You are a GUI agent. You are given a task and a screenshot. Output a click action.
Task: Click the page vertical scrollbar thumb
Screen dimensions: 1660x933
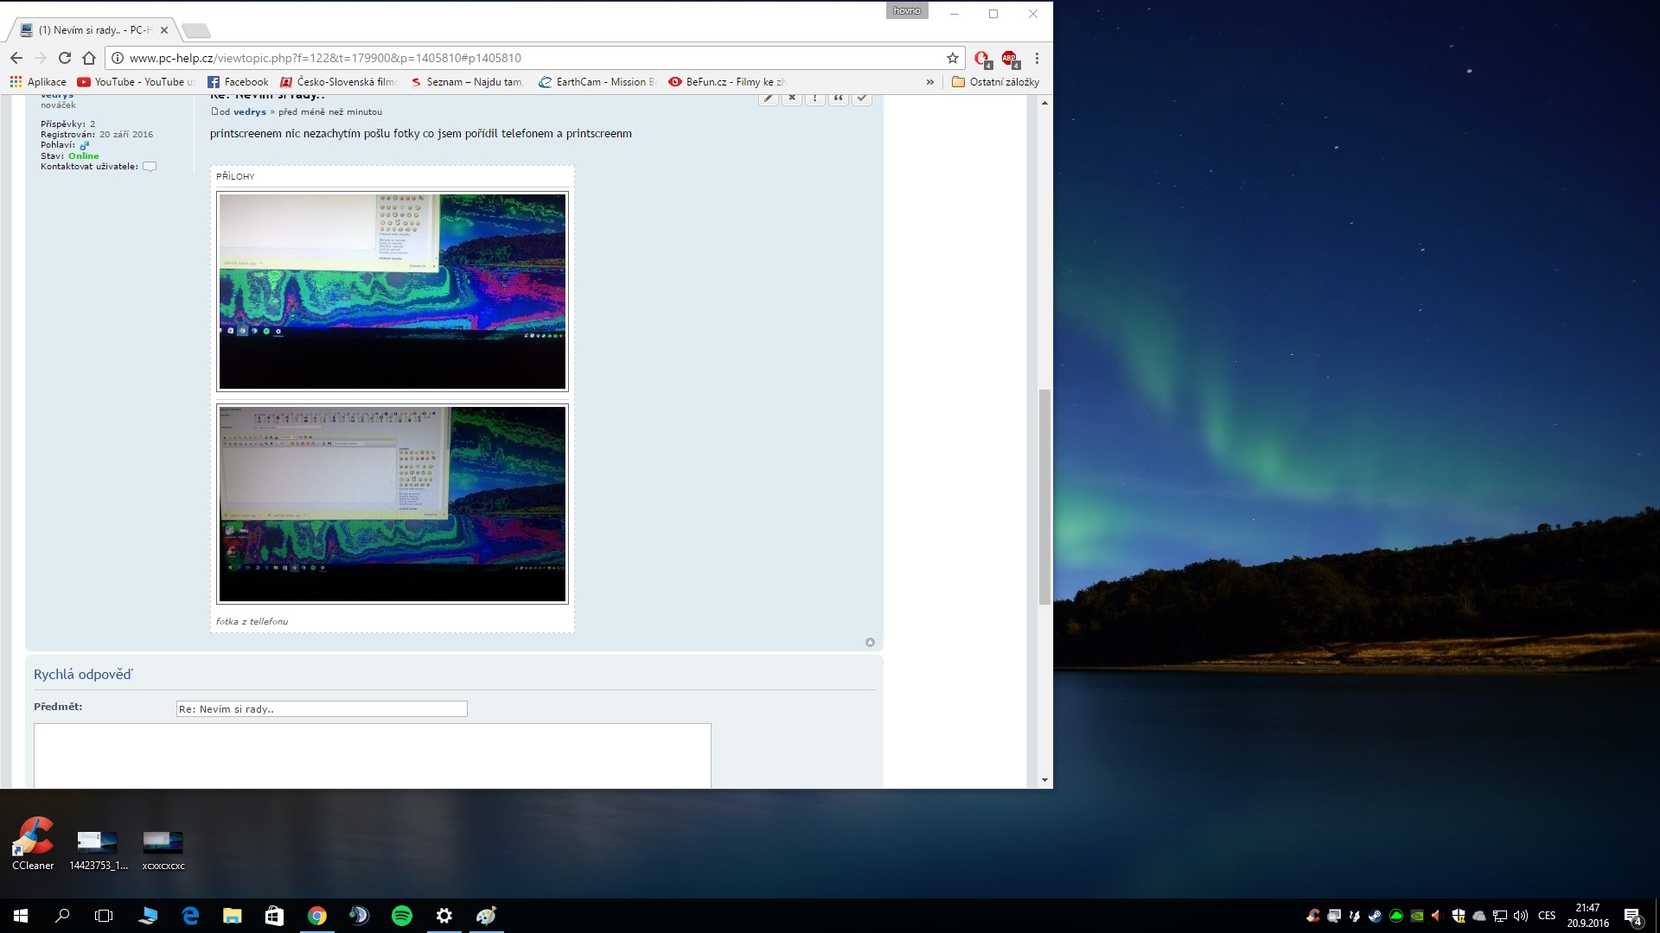click(x=1044, y=497)
